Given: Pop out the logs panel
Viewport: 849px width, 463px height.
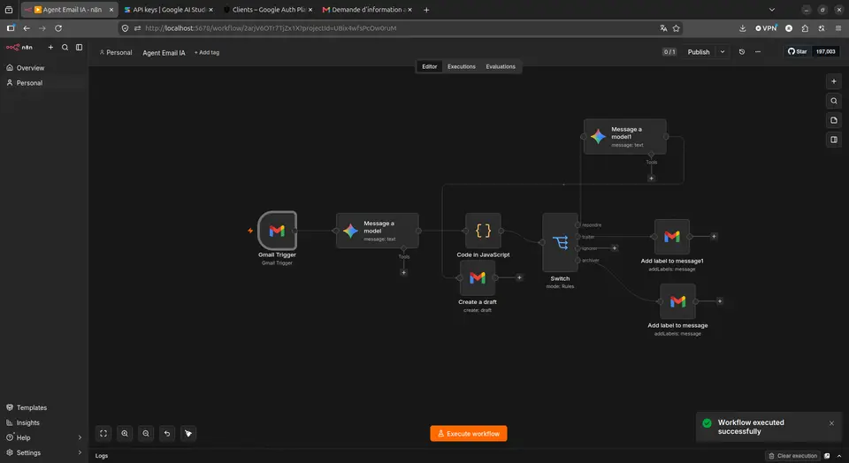Looking at the screenshot, I should click(x=827, y=456).
